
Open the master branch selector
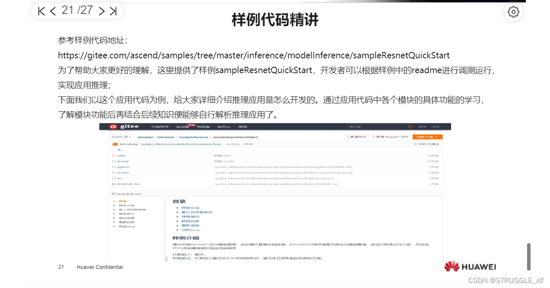click(122, 137)
